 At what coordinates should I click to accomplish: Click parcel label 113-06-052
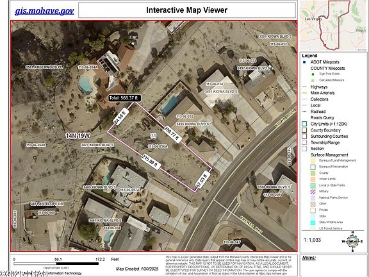[x=279, y=44]
